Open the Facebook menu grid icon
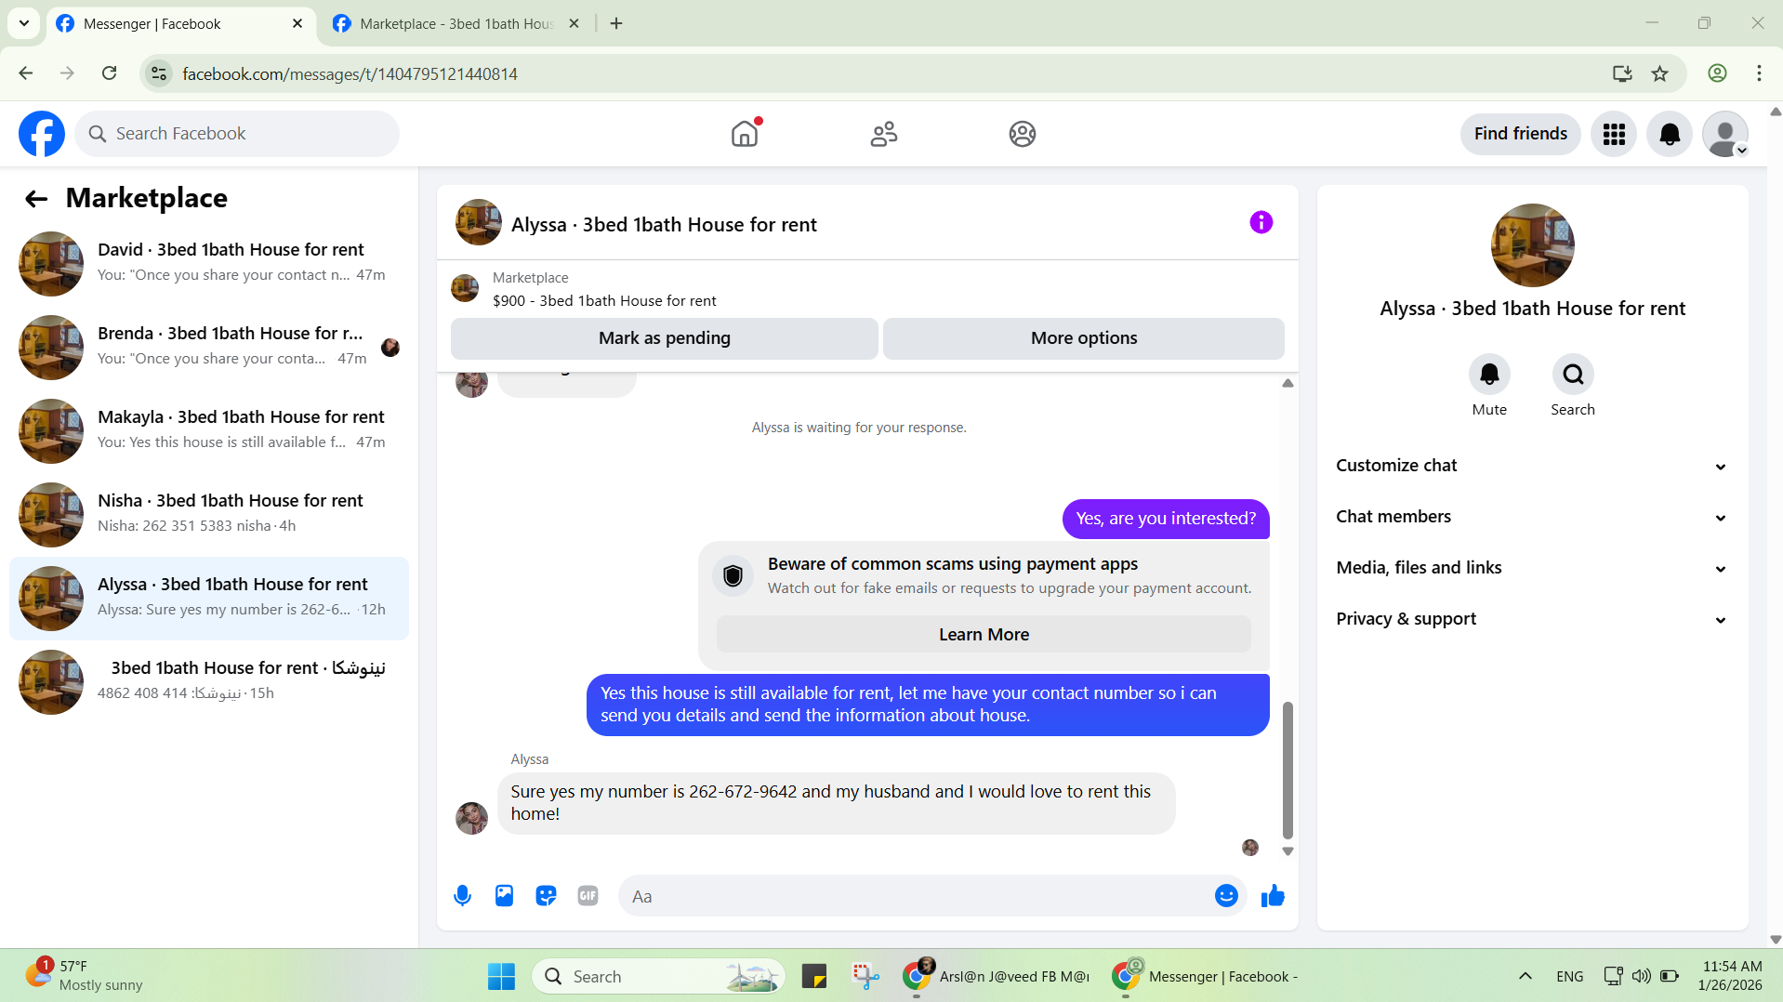 pyautogui.click(x=1614, y=134)
